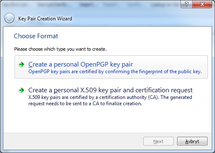
Task: Select the OpenPGP fingerprint description text
Action: click(115, 72)
